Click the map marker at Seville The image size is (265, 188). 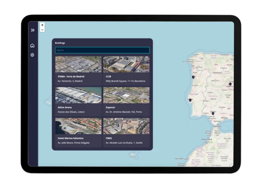click(x=213, y=114)
